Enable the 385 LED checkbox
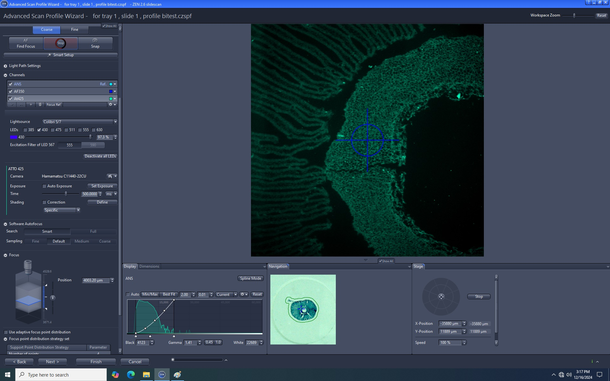Image resolution: width=610 pixels, height=381 pixels. click(25, 130)
